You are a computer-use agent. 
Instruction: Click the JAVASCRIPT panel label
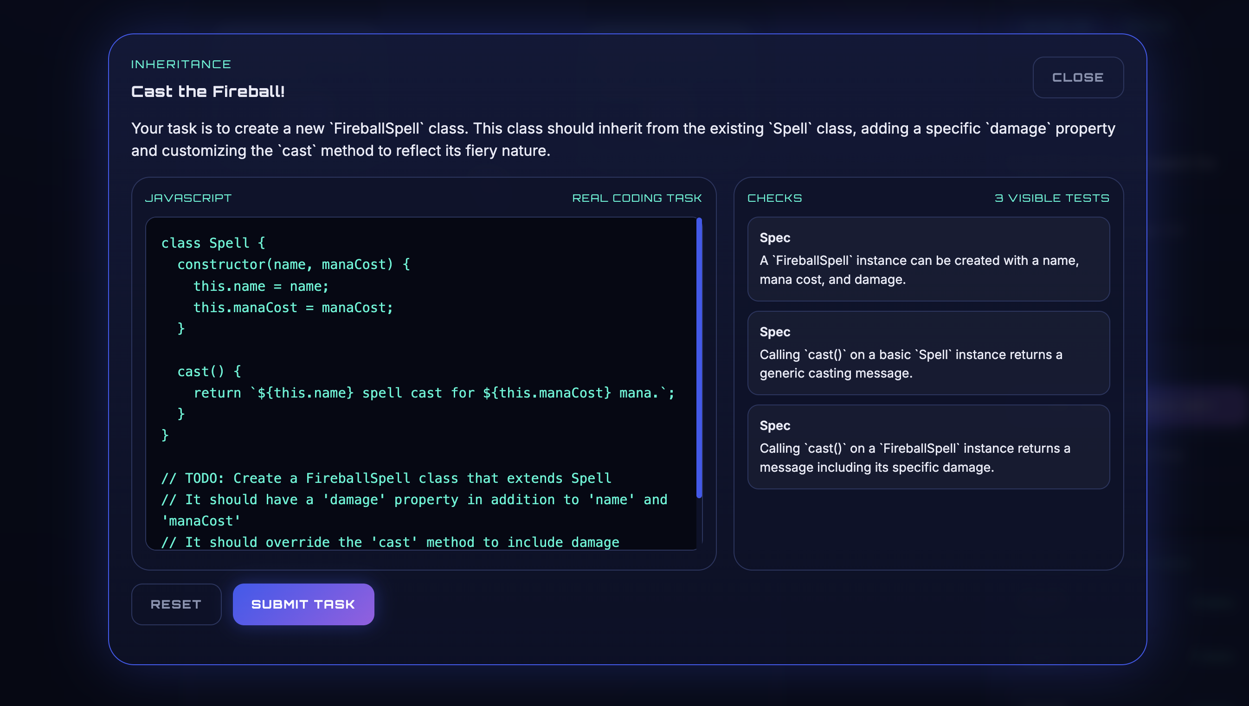[188, 198]
